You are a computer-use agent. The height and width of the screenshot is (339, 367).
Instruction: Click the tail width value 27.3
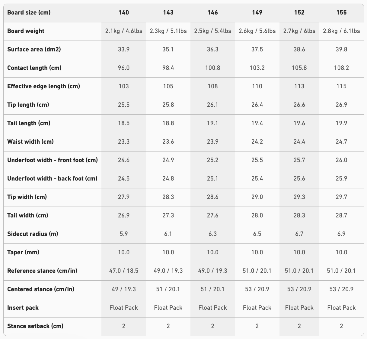[168, 215]
